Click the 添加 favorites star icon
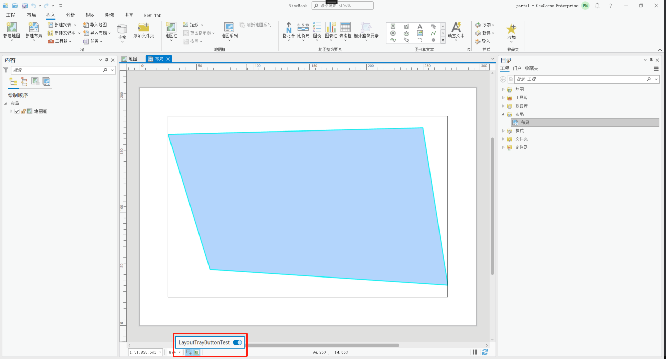Viewport: 666px width, 359px height. (x=511, y=29)
